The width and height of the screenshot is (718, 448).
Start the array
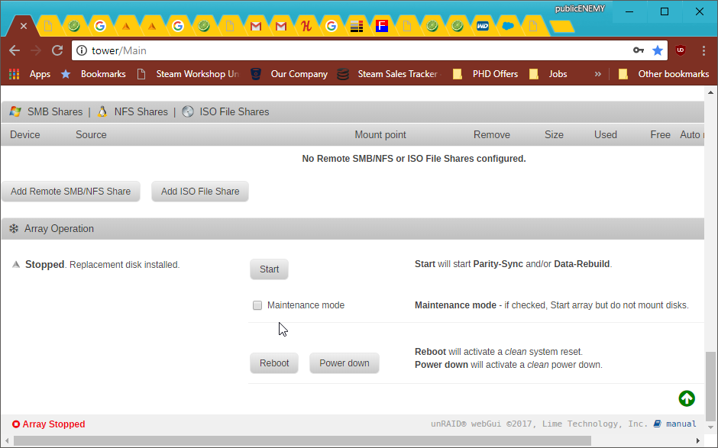point(269,269)
